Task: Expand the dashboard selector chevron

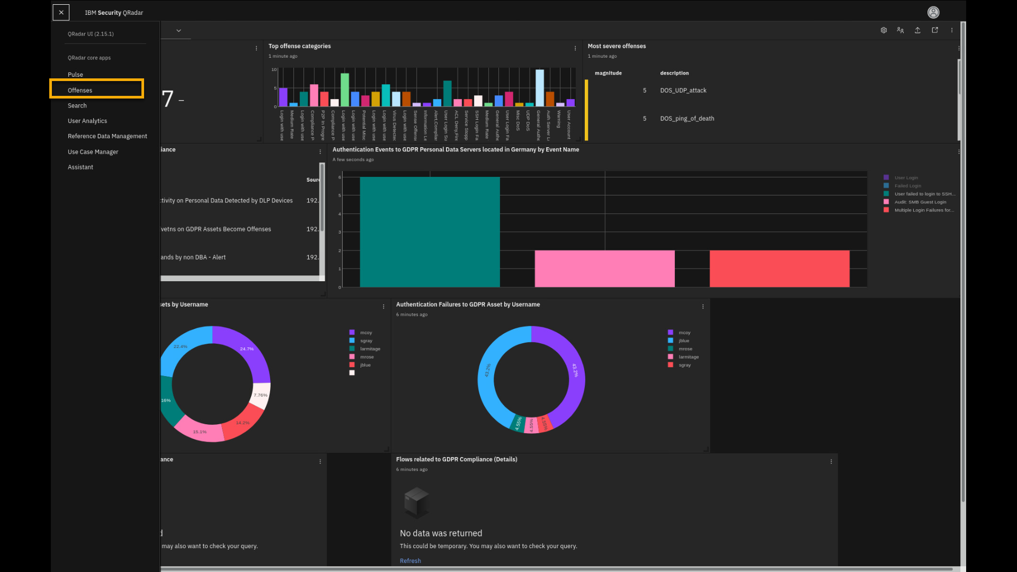Action: (x=179, y=31)
